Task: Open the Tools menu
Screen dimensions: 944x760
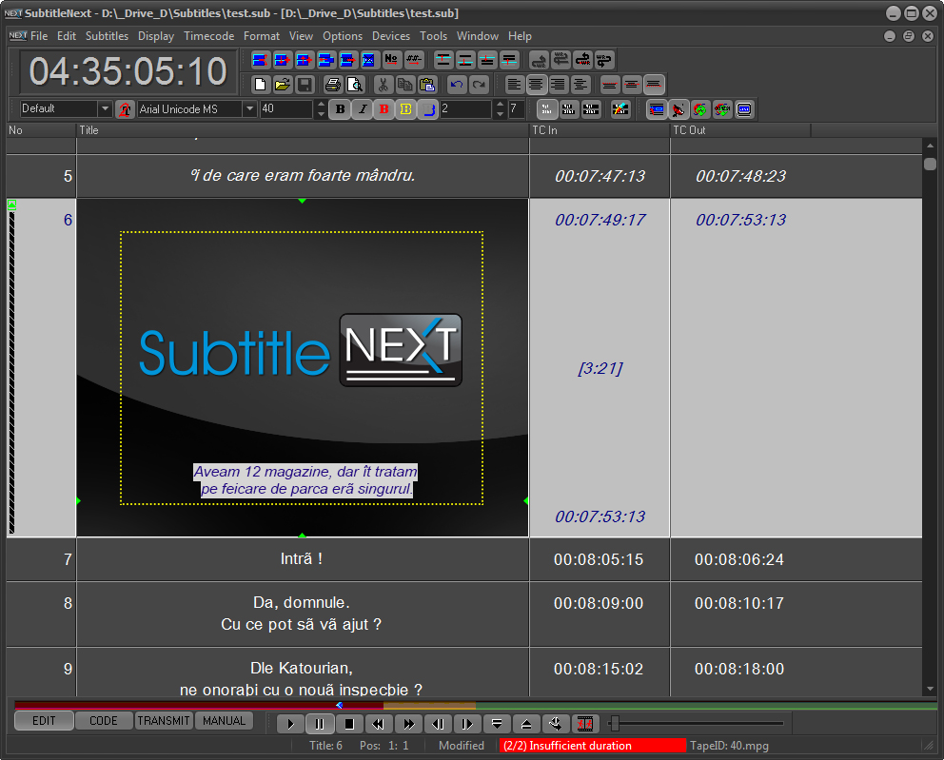Action: click(x=434, y=36)
